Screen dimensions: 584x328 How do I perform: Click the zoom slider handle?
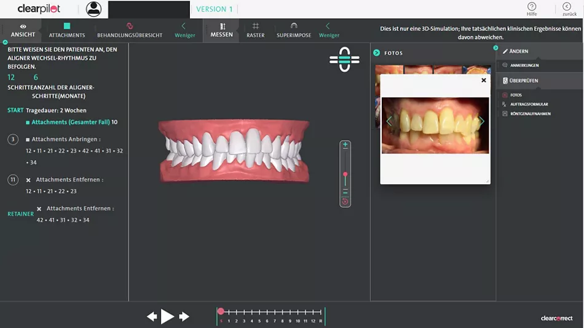[345, 175]
